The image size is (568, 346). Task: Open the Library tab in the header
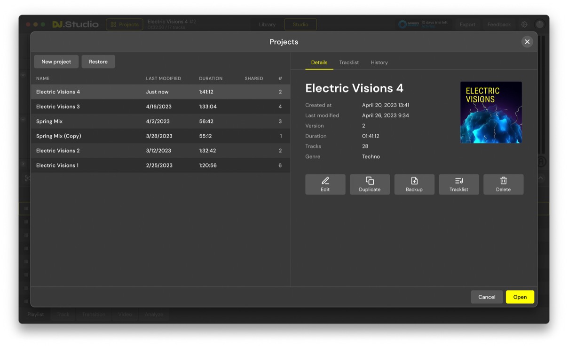(x=267, y=24)
